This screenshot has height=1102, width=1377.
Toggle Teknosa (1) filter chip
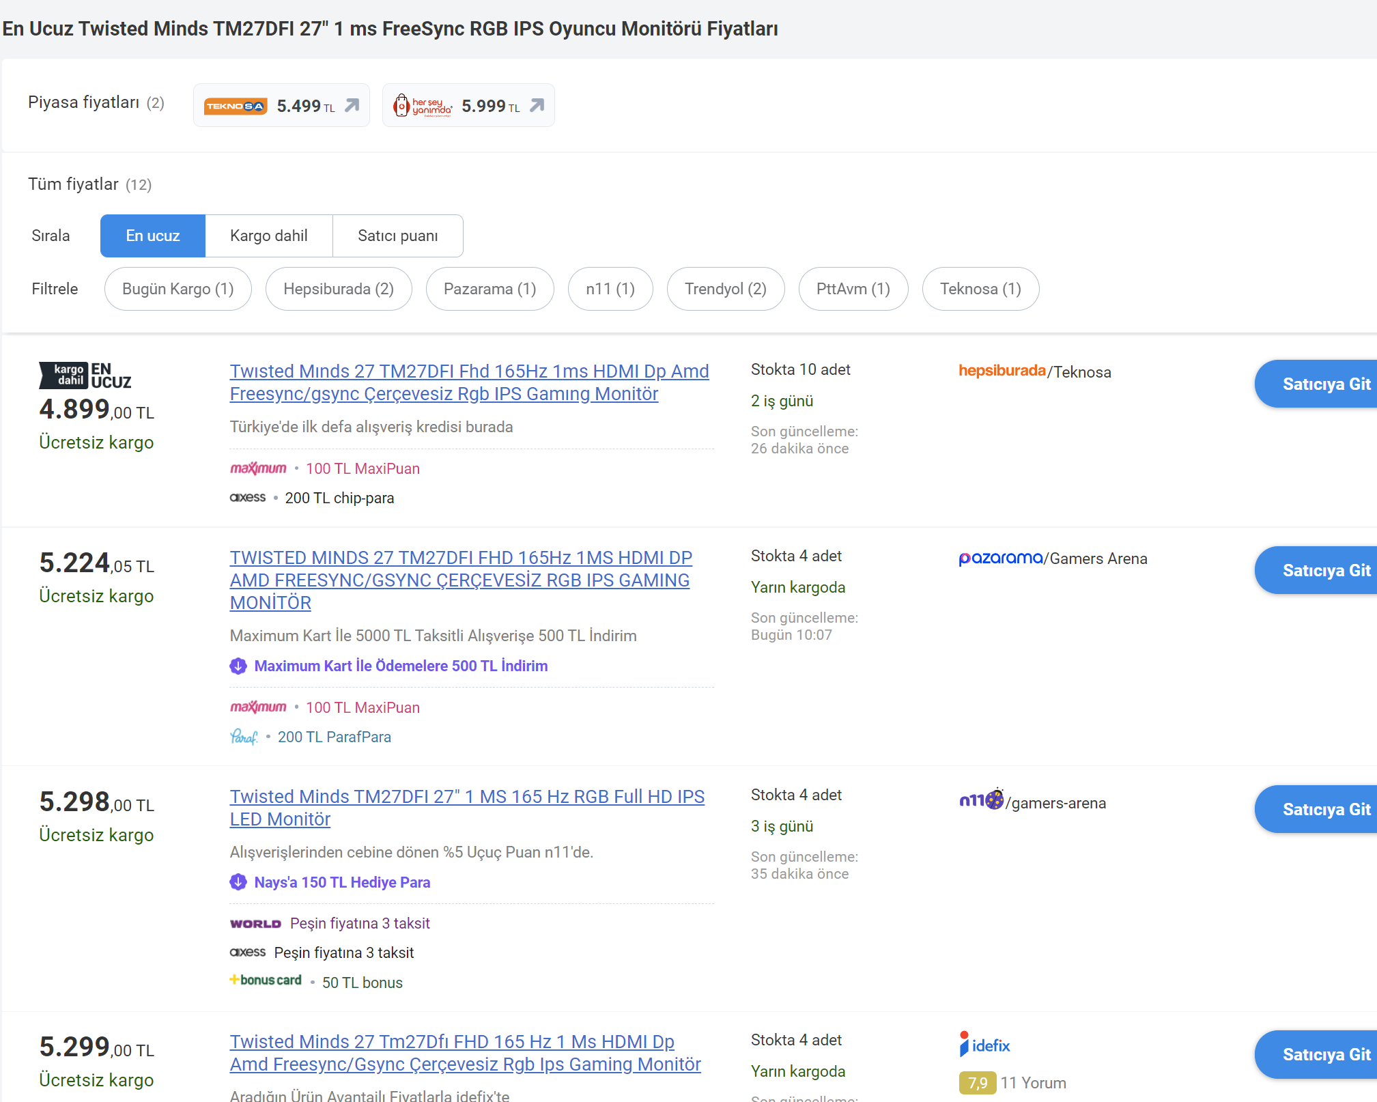pos(980,289)
